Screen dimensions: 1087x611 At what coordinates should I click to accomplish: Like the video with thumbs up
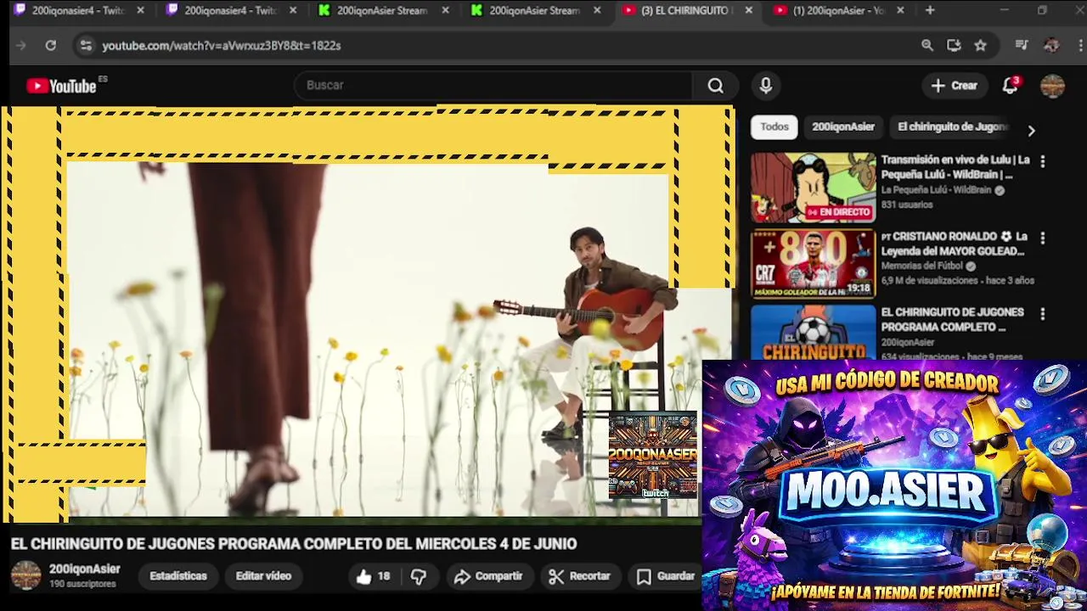pos(373,576)
